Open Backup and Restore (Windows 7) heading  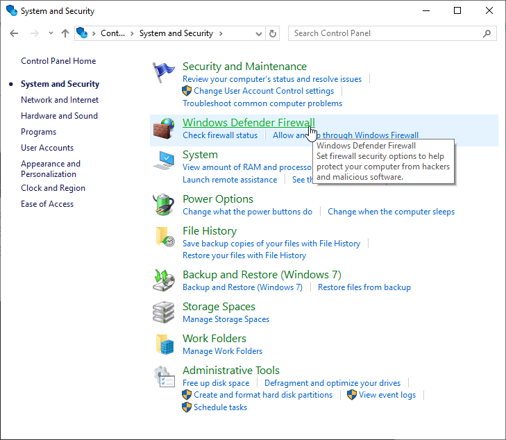[x=262, y=275]
